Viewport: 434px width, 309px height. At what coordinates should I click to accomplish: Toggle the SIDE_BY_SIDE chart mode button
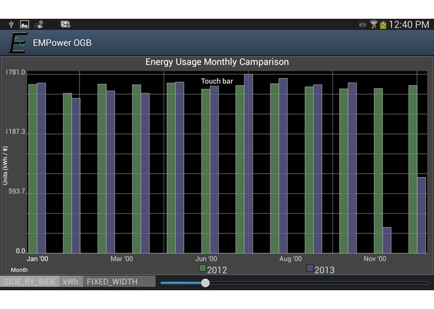point(29,281)
